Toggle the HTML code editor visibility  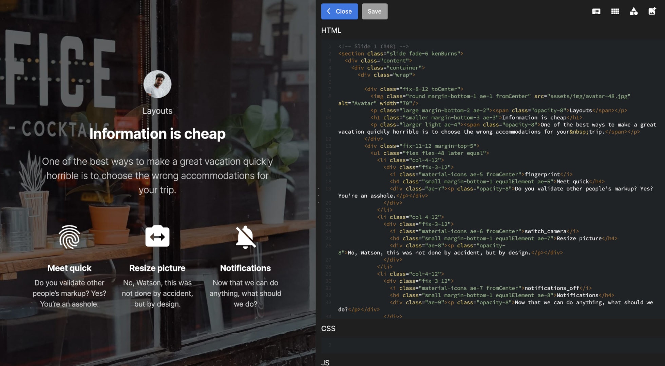pyautogui.click(x=596, y=11)
